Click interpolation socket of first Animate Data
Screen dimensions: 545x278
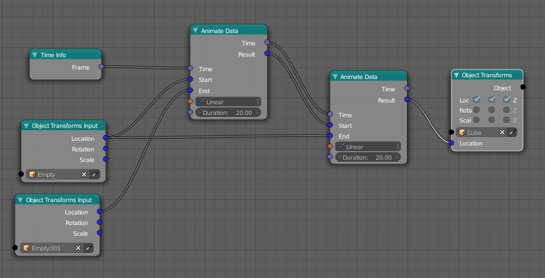tap(190, 101)
